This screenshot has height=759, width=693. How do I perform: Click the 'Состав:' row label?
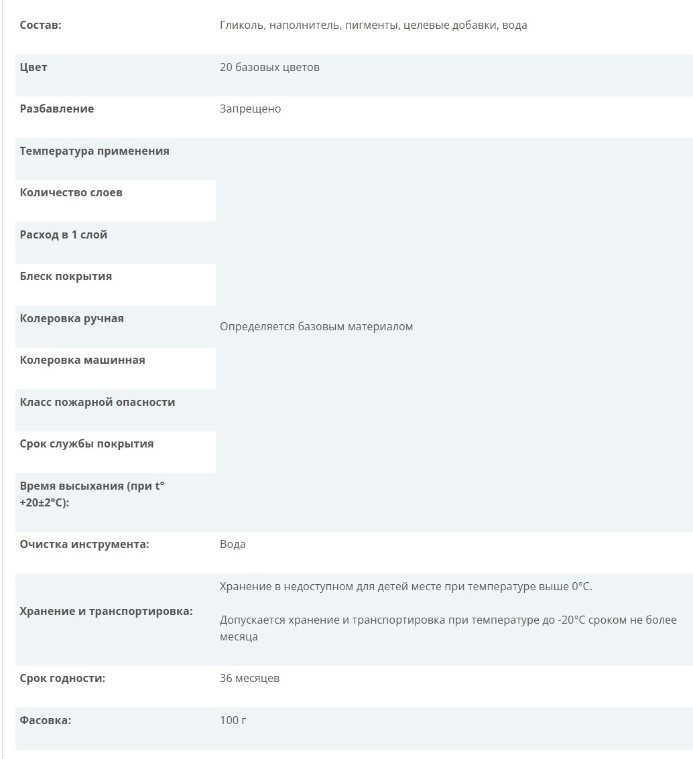click(x=41, y=25)
